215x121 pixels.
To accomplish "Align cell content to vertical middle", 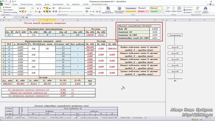I will [47, 8].
